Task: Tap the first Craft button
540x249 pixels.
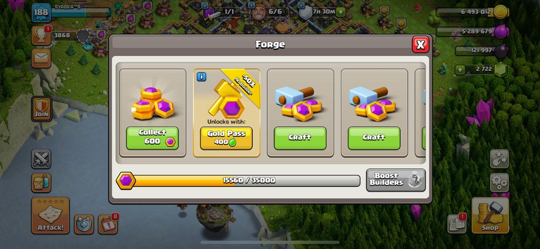Action: click(x=300, y=138)
